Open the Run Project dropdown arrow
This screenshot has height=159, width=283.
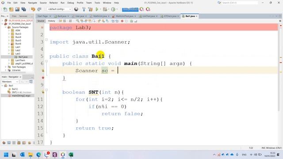pyautogui.click(x=100, y=9)
